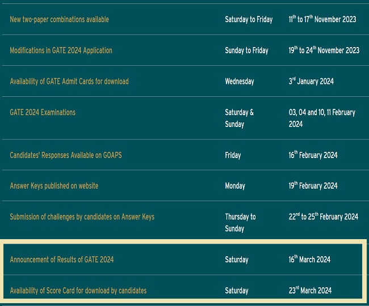Screen dimensions: 369x306
Task: Select the '22nd to 25th February 2024' date
Action: (323, 217)
